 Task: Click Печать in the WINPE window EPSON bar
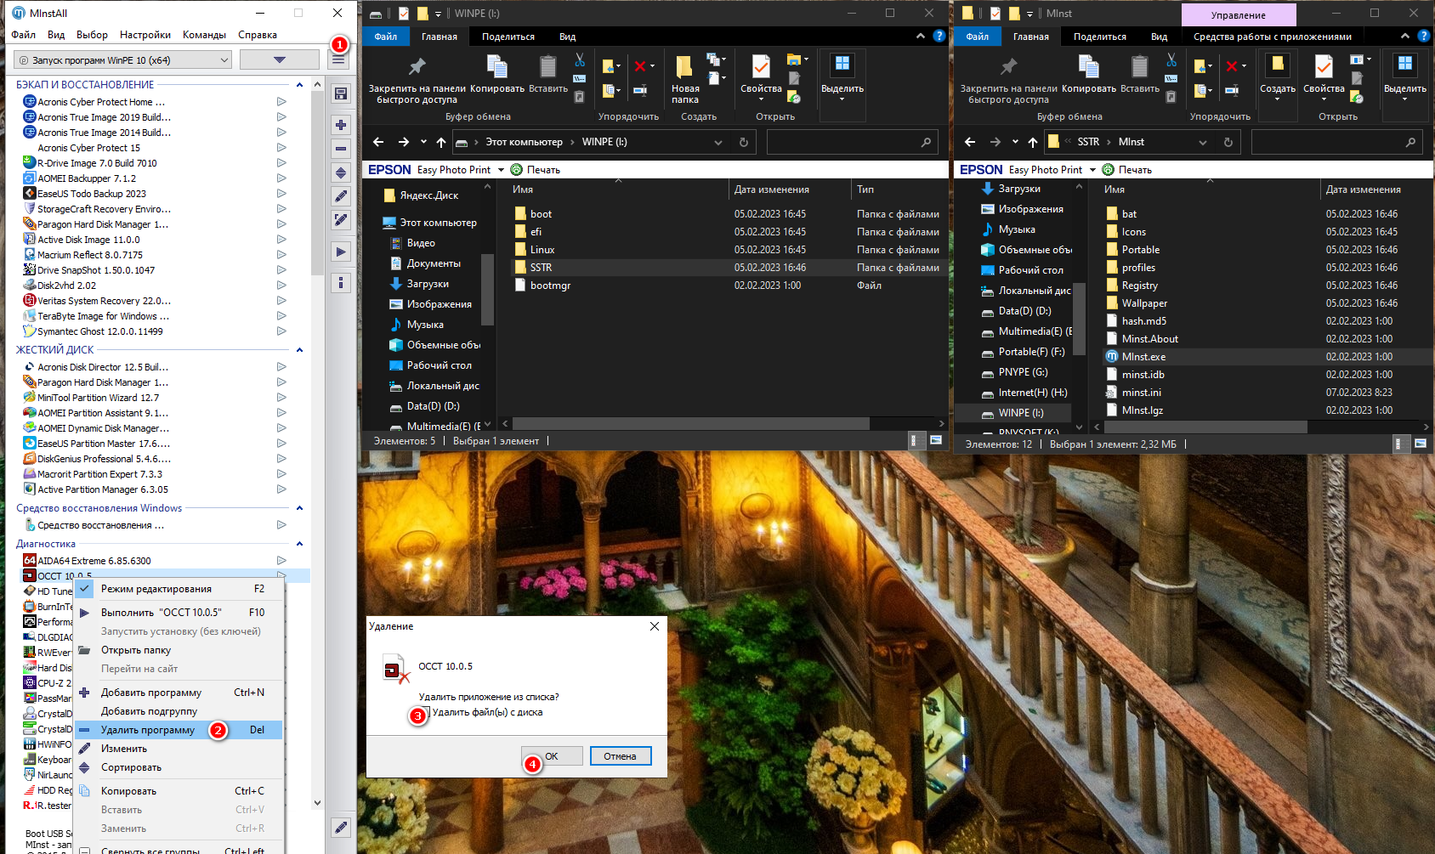pos(536,170)
